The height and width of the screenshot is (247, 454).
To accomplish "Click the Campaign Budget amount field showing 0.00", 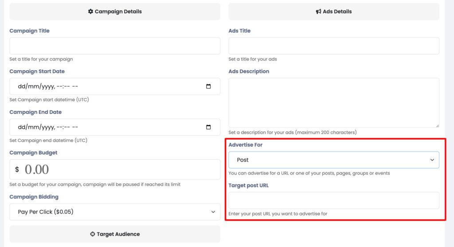I will pos(115,169).
